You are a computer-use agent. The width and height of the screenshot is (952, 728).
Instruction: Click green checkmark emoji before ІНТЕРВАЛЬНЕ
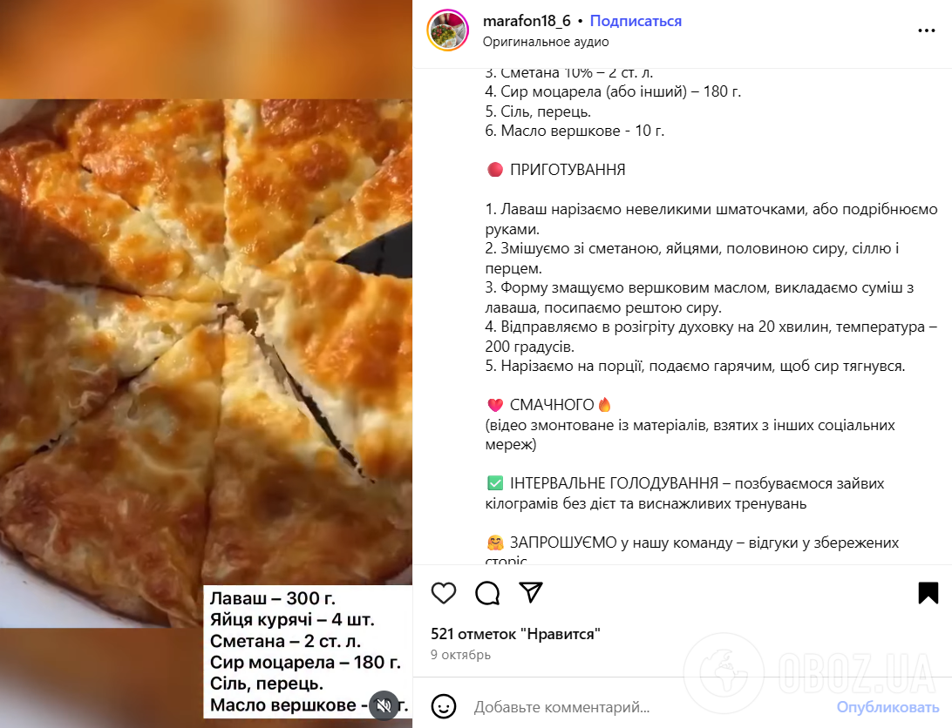coord(495,483)
